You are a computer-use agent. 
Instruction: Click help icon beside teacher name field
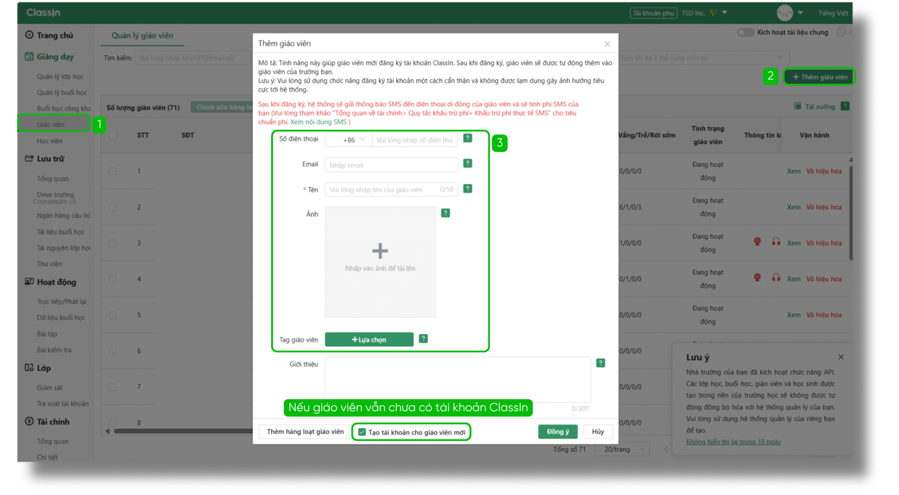pos(467,189)
